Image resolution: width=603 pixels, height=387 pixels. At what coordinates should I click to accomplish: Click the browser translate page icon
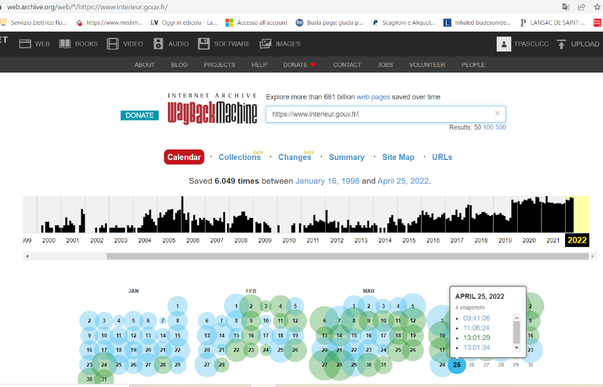566,7
